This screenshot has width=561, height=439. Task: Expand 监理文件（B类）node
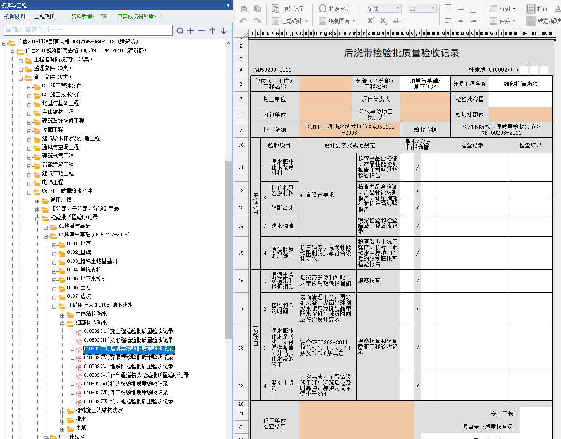21,70
